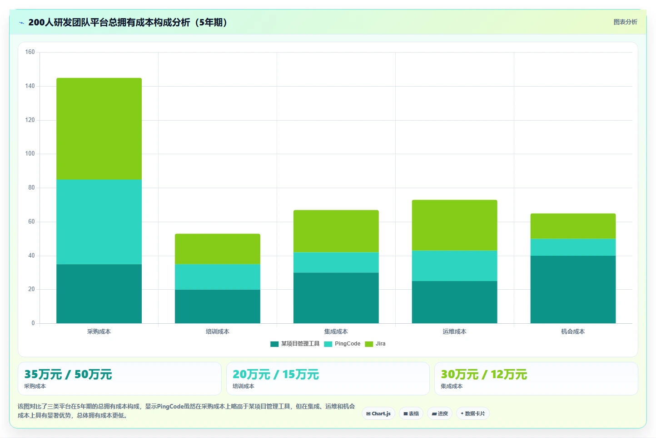Click 集成成本 caption in third stat card
The image size is (656, 438).
click(452, 386)
